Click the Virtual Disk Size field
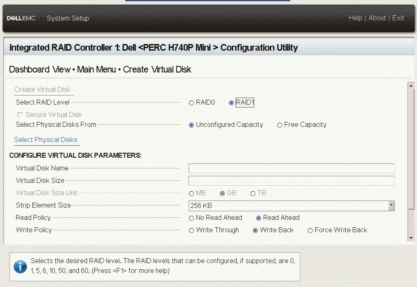 (292, 181)
